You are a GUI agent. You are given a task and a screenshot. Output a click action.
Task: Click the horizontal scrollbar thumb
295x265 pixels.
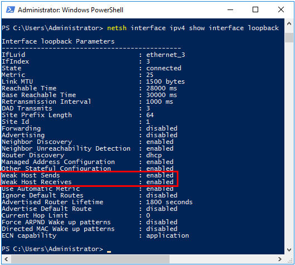click(x=90, y=259)
